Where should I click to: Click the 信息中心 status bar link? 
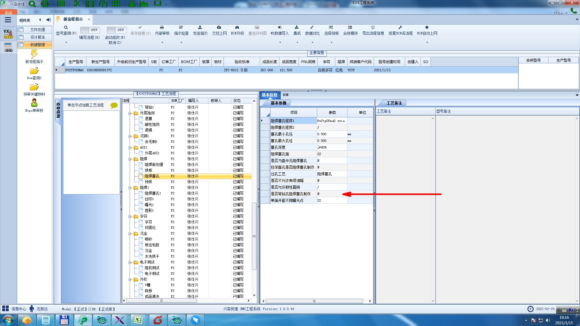(18, 309)
